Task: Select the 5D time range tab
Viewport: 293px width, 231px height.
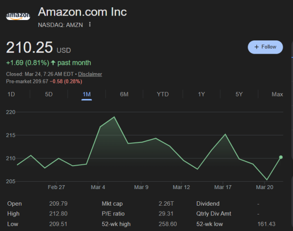Action: pyautogui.click(x=49, y=94)
